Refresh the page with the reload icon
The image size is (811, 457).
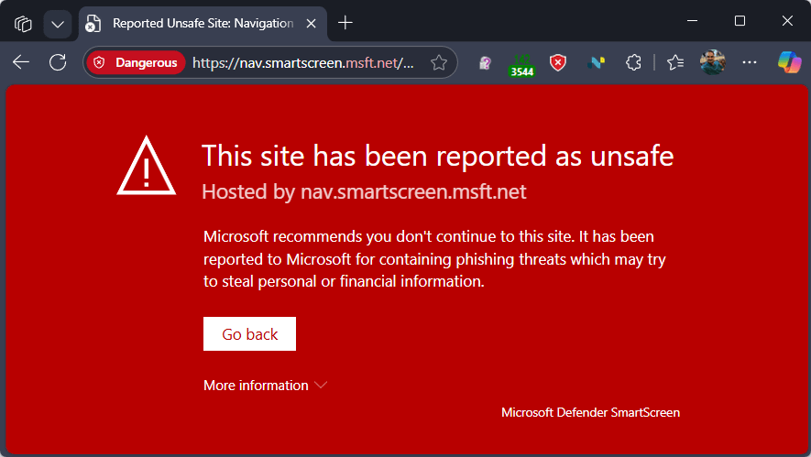(58, 62)
